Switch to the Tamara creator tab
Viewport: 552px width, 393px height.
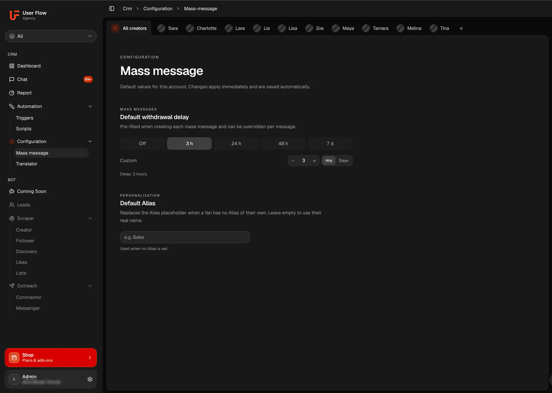pyautogui.click(x=375, y=28)
